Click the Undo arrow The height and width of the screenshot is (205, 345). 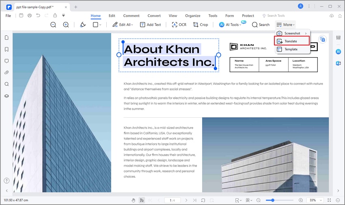pos(38,15)
